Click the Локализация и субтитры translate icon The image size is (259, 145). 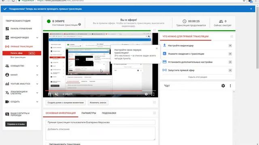click(7, 93)
